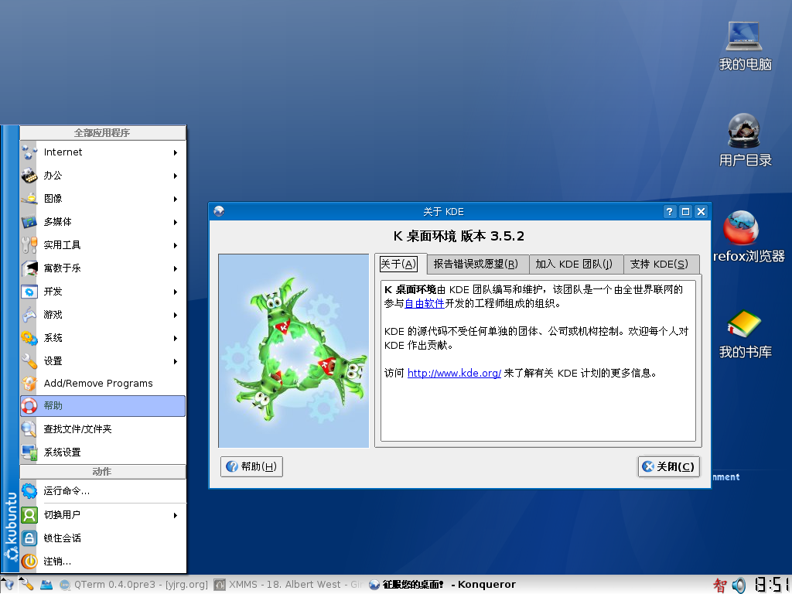This screenshot has width=792, height=594.
Task: Click the 切换用户 green user icon
Action: 29,514
